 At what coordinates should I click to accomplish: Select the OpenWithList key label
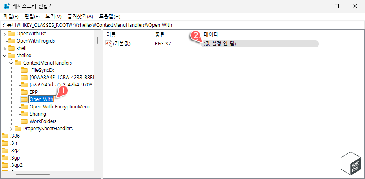click(x=31, y=34)
